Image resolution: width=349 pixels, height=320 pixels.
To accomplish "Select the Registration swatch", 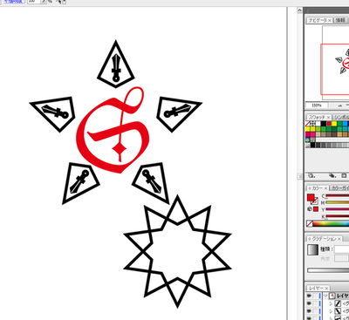I will 313,124.
